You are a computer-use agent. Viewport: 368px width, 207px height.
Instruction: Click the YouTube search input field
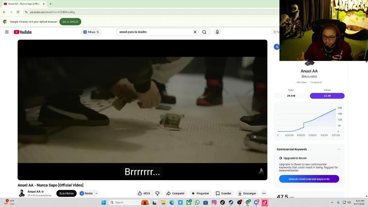click(155, 32)
